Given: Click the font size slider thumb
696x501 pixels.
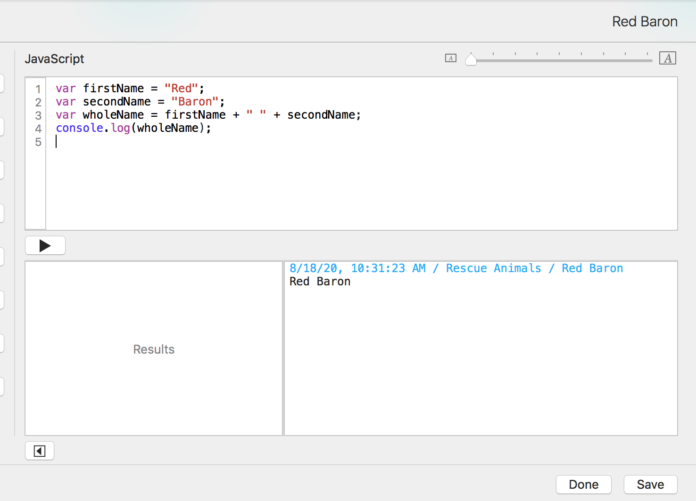Looking at the screenshot, I should 471,59.
